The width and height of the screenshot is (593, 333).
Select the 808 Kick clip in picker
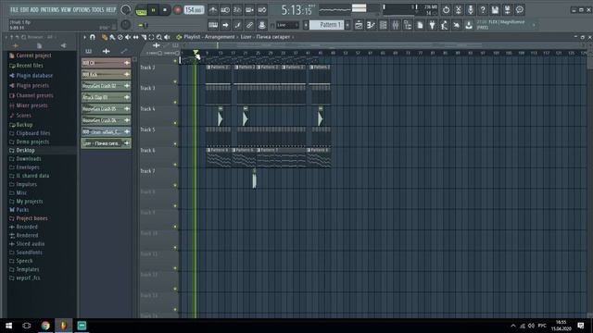click(106, 74)
